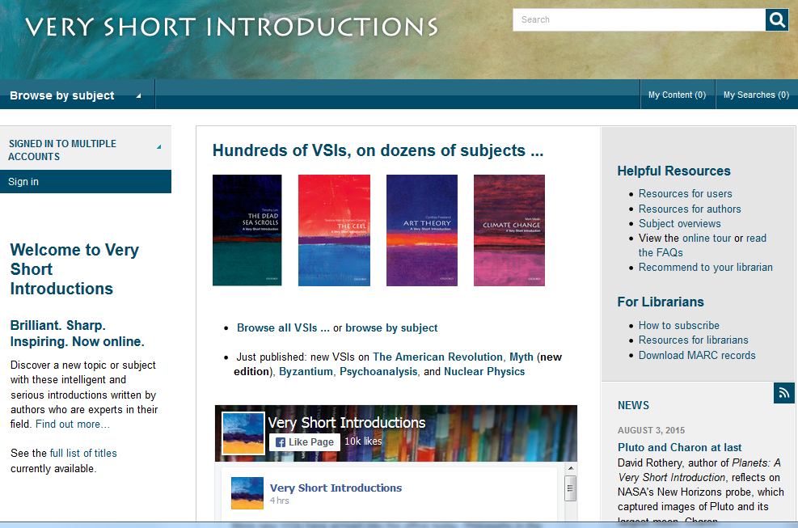
Task: Open Subject overviews link
Action: click(679, 223)
